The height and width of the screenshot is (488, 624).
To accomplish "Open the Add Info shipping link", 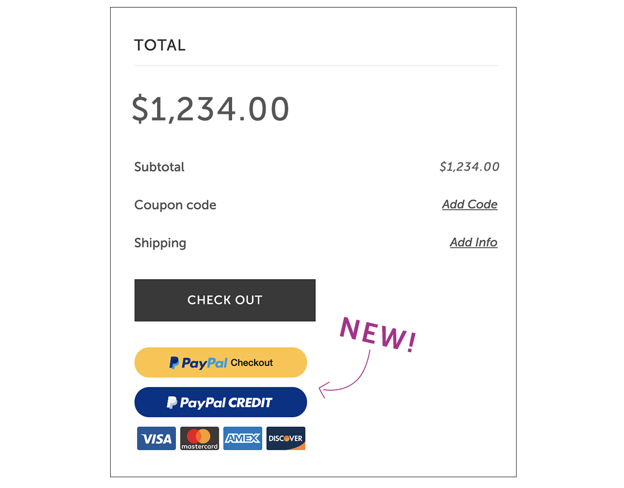I will 473,242.
